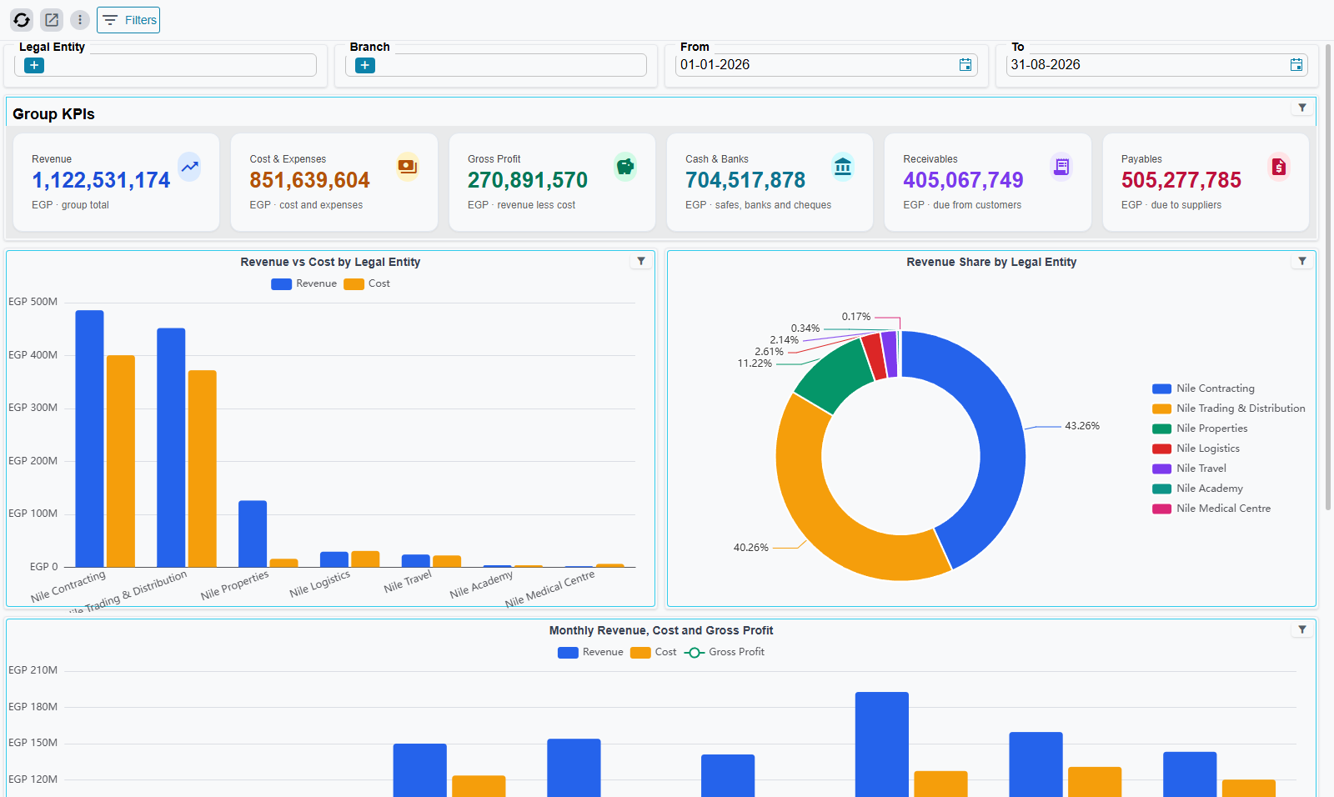Viewport: 1334px width, 797px height.
Task: Click the Payables value 505,277,785
Action: [x=1181, y=180]
